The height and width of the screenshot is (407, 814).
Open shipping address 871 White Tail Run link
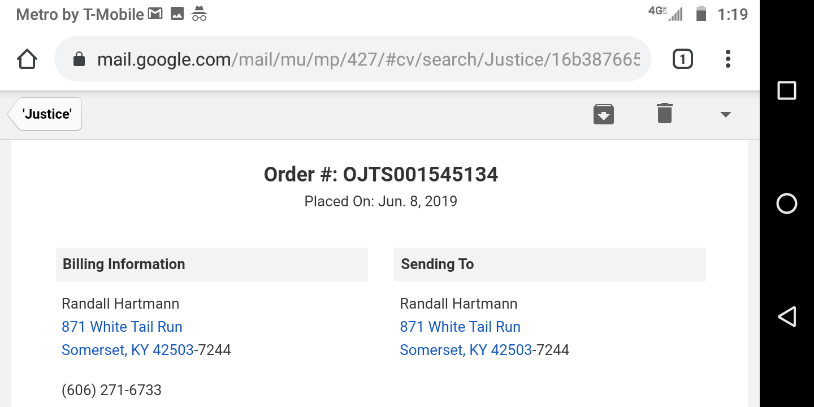tap(460, 327)
